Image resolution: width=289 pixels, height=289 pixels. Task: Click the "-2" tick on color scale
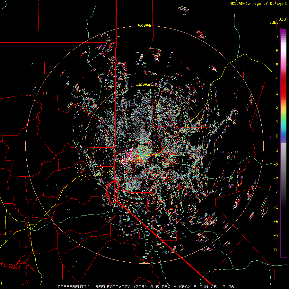click(x=276, y=164)
